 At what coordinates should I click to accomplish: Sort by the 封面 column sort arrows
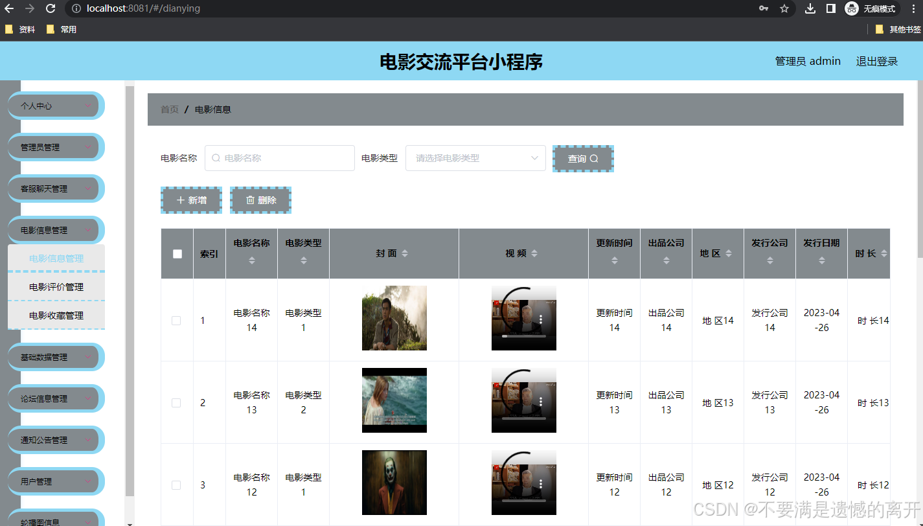coord(405,253)
